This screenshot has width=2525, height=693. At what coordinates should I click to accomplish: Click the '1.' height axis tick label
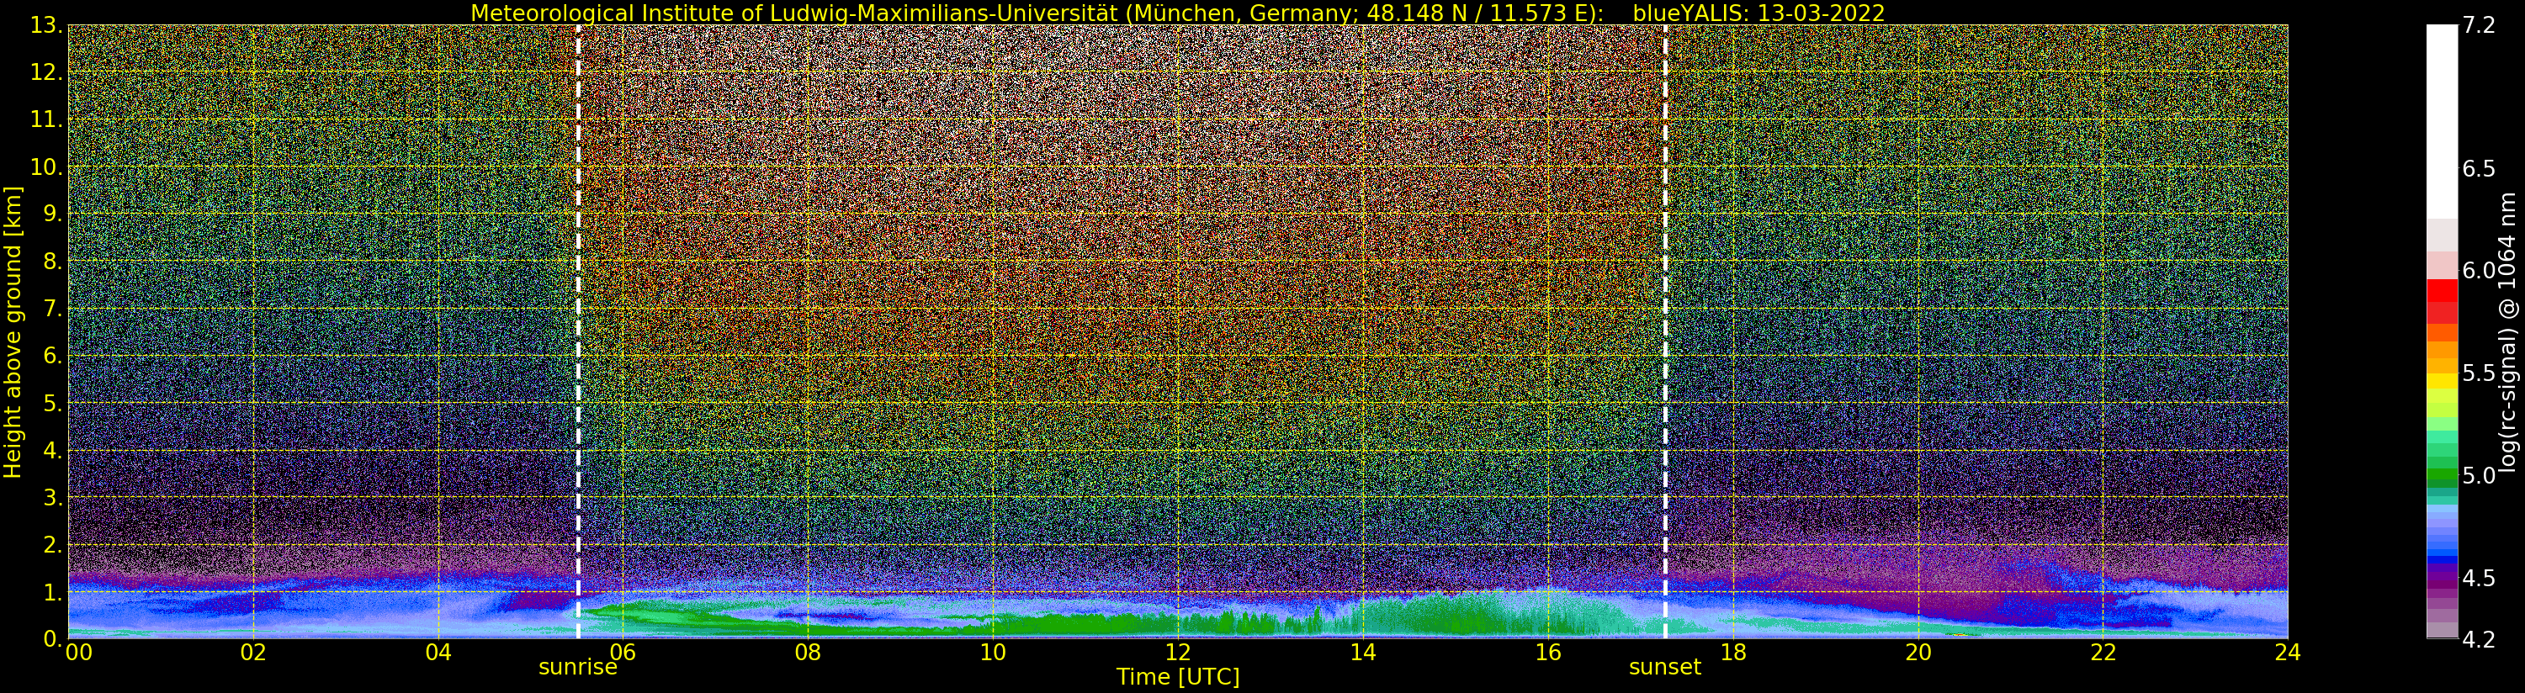click(x=53, y=592)
